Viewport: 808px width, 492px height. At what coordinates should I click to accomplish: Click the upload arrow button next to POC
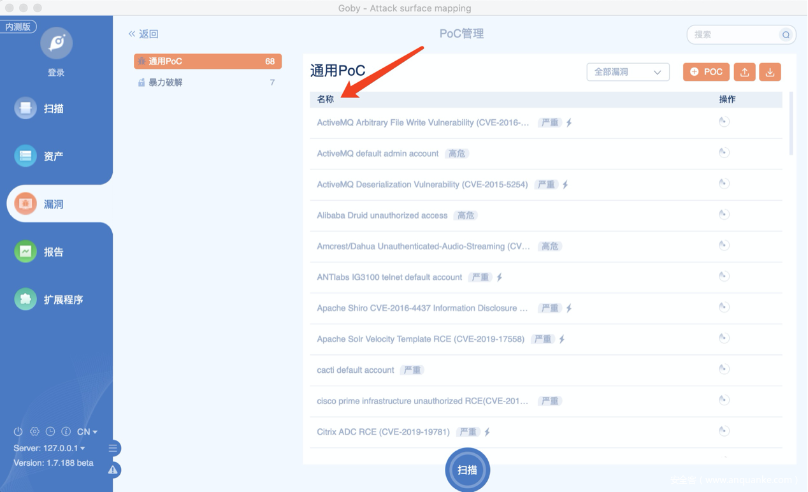[744, 72]
